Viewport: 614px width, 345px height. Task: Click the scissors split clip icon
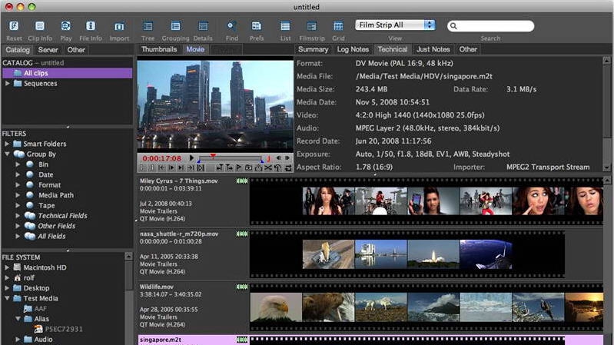(x=268, y=168)
